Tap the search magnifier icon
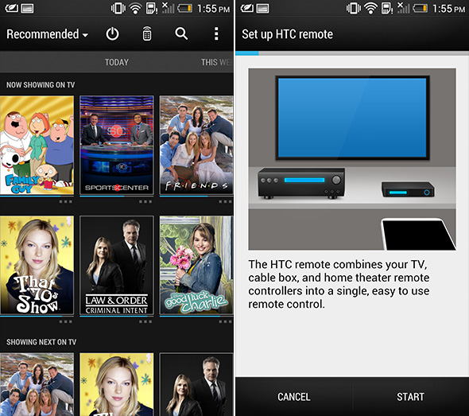The height and width of the screenshot is (416, 469). [181, 34]
